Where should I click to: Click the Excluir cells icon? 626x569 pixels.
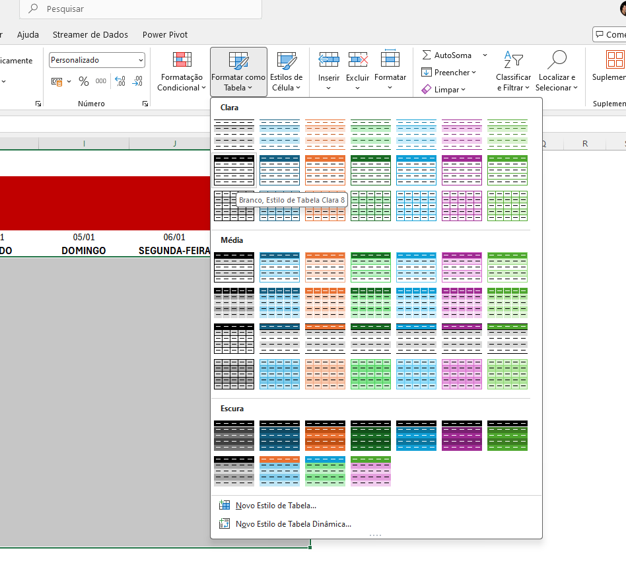pos(357,61)
